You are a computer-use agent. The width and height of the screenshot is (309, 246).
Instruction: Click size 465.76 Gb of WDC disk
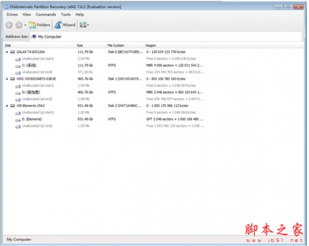85,79
